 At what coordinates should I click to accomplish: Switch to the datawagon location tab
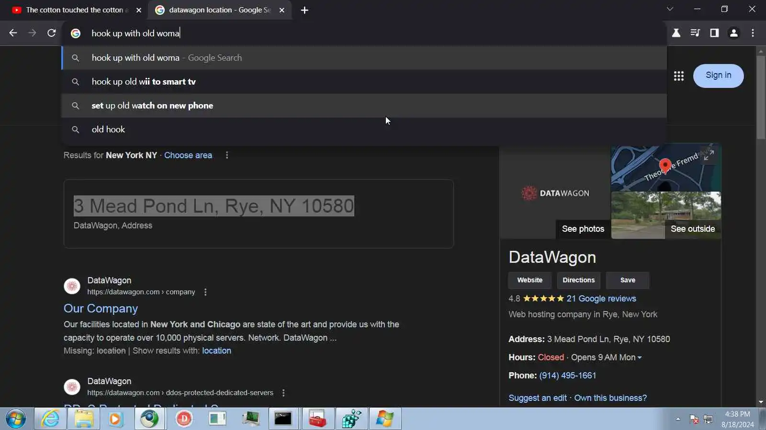tap(220, 10)
